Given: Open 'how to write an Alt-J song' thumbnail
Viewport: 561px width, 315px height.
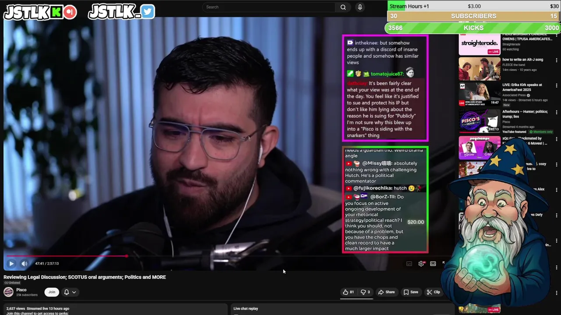Looking at the screenshot, I should coord(479,69).
